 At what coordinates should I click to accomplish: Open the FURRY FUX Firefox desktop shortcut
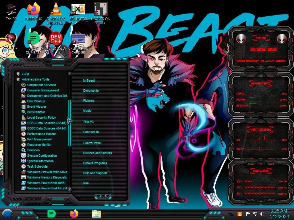[x=34, y=11]
